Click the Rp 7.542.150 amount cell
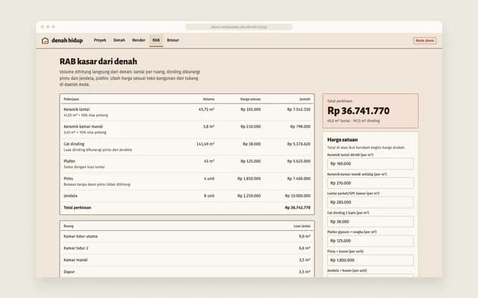478x298 pixels. (x=299, y=110)
